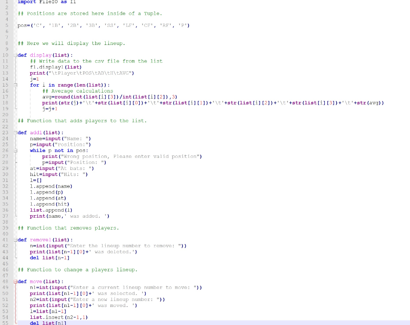Click comment 'Function to change a players lineup.'

[77, 270]
